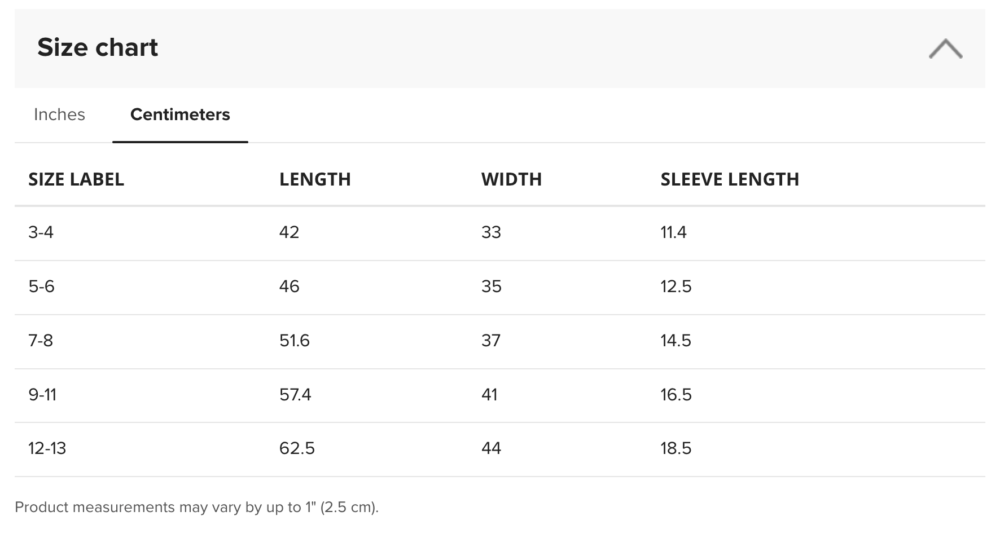Click the Size chart heading
Image resolution: width=991 pixels, height=538 pixels.
(x=98, y=47)
